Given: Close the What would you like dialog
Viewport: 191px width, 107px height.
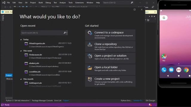Looking at the screenshot, I should [142, 10].
